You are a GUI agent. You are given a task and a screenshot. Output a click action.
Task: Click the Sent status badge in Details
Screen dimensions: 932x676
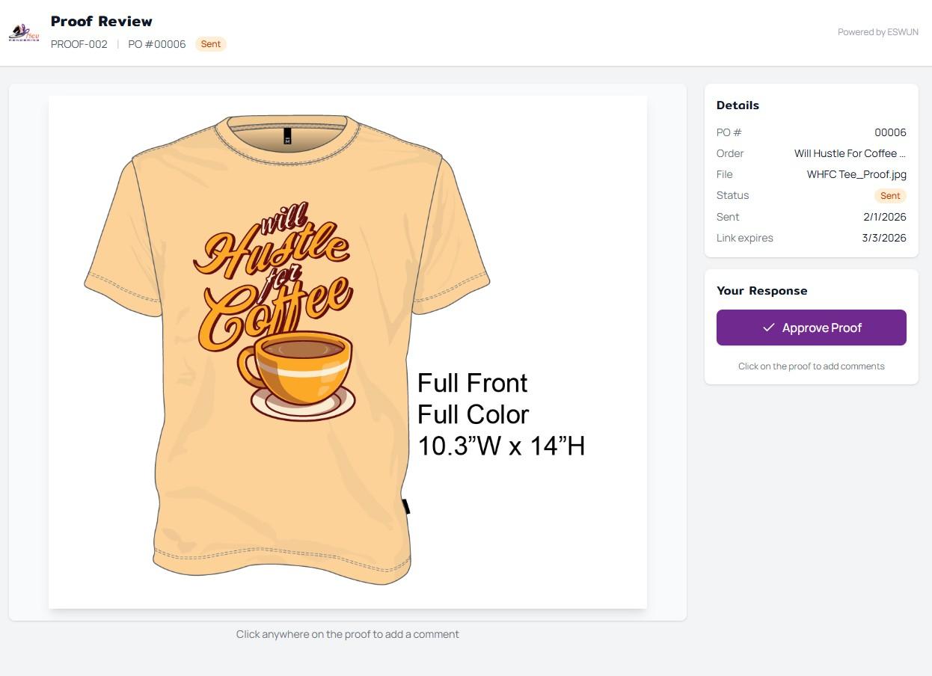click(890, 195)
